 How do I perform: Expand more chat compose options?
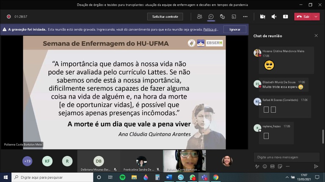(287, 166)
